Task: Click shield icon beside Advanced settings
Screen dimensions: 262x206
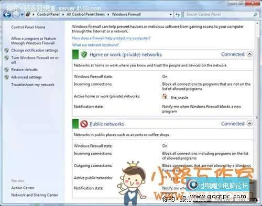Action: [x=7, y=77]
